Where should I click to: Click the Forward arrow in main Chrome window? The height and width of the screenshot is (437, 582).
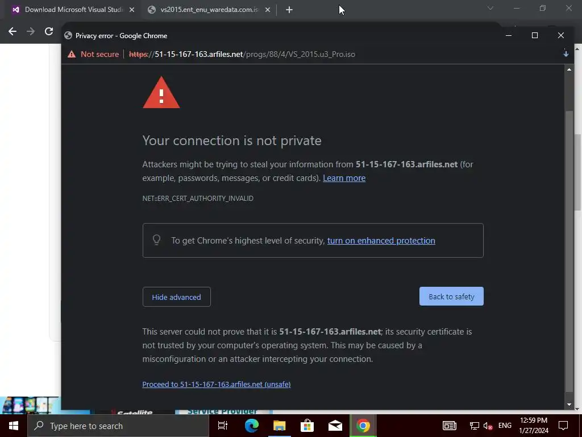click(31, 32)
